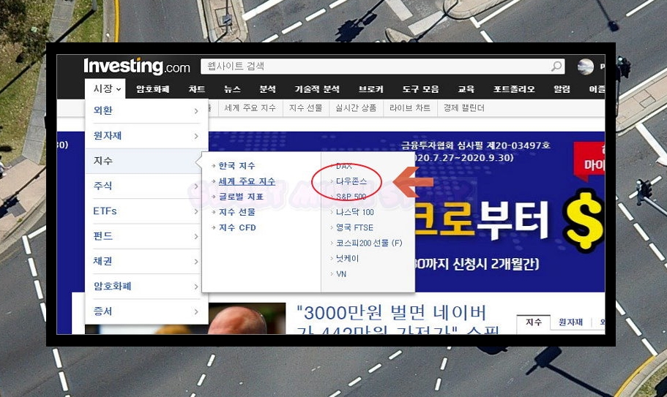Screen dimensions: 667x397
Task: Select 외환 in the market dropdown
Action: pos(103,110)
